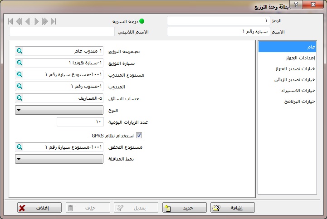Click the single right arrow navigation icon
327x219 pixels.
36,21
